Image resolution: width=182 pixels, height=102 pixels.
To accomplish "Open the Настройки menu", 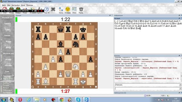I will [x=16, y=5].
